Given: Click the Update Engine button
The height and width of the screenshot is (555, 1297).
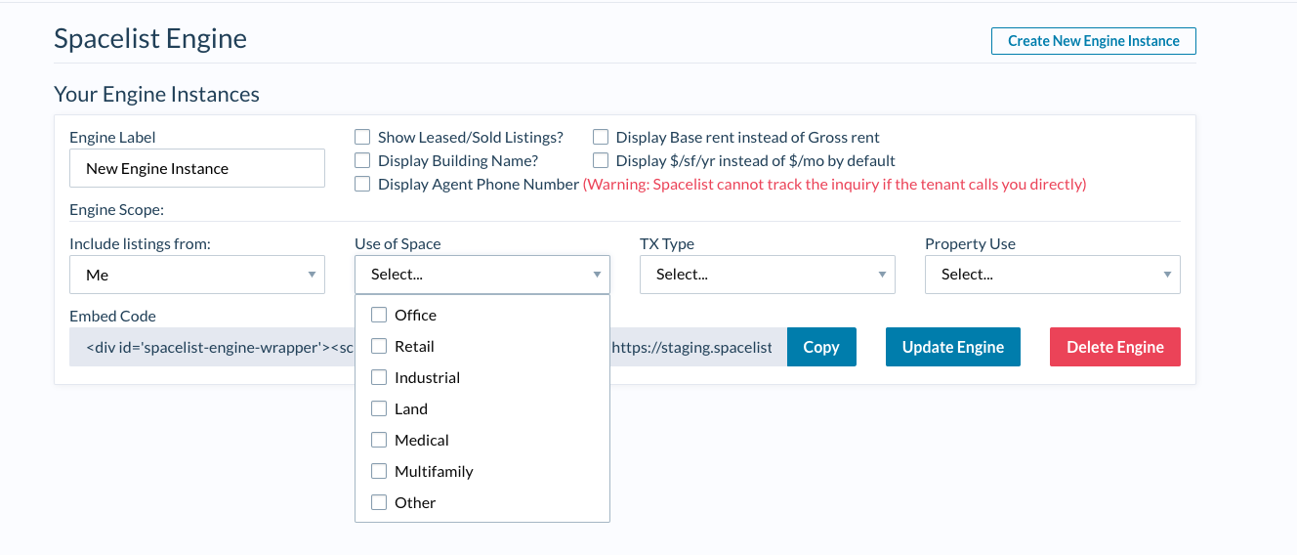Looking at the screenshot, I should click(953, 347).
